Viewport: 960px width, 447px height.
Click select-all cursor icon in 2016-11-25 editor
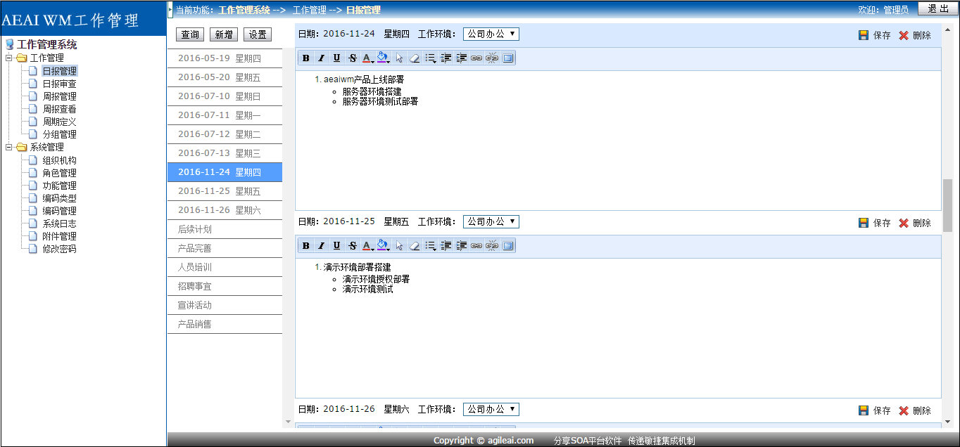(x=399, y=246)
